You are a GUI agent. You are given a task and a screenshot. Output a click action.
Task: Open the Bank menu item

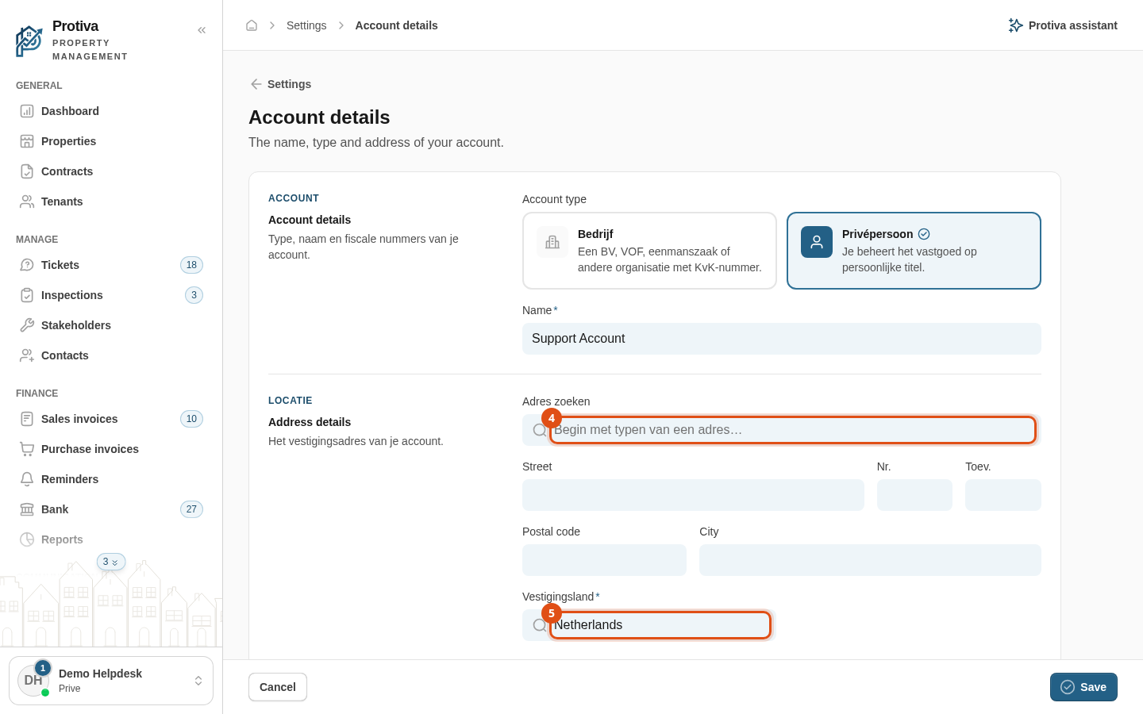coord(111,509)
